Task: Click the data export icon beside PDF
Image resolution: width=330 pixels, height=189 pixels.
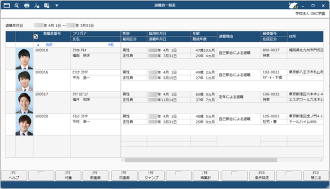Action: tap(46, 5)
